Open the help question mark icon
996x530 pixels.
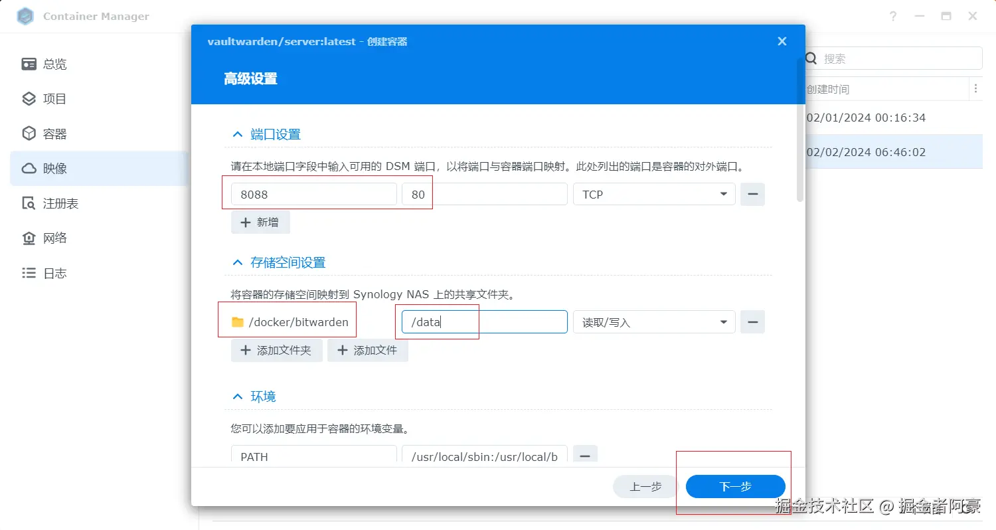pyautogui.click(x=893, y=17)
